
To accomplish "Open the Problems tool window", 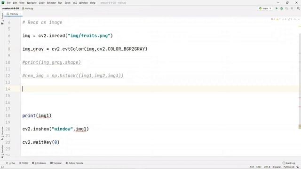I will (x=39, y=163).
